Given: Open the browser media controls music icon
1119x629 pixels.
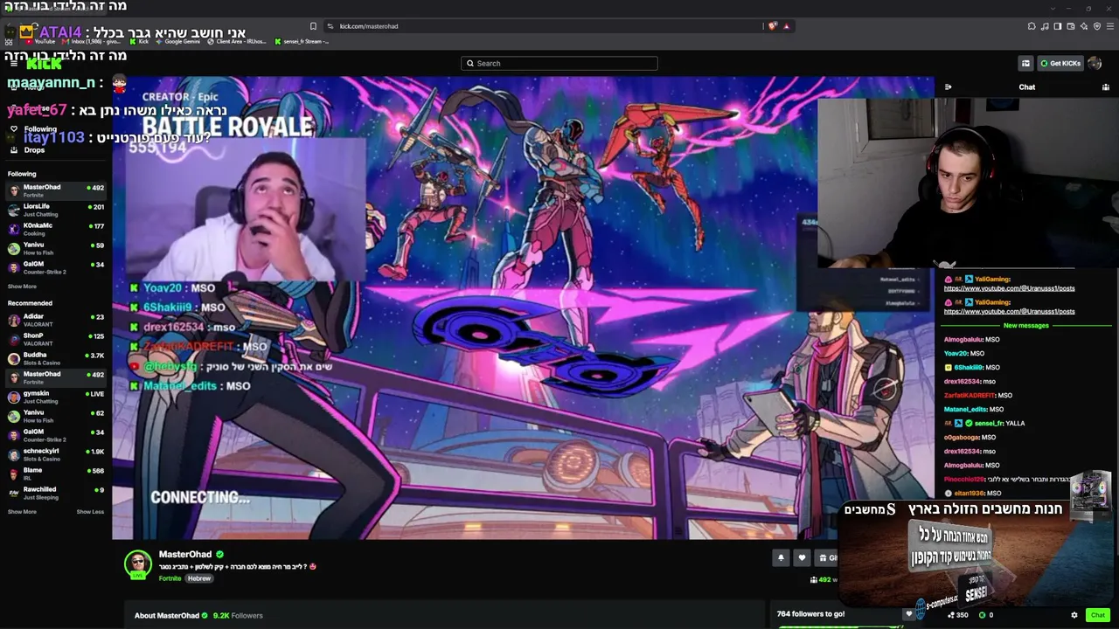Looking at the screenshot, I should tap(1045, 26).
